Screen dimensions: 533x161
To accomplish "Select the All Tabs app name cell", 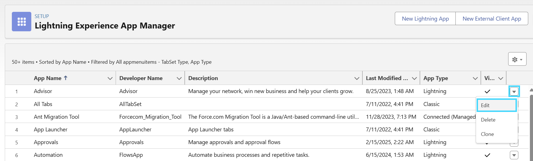I will click(43, 104).
